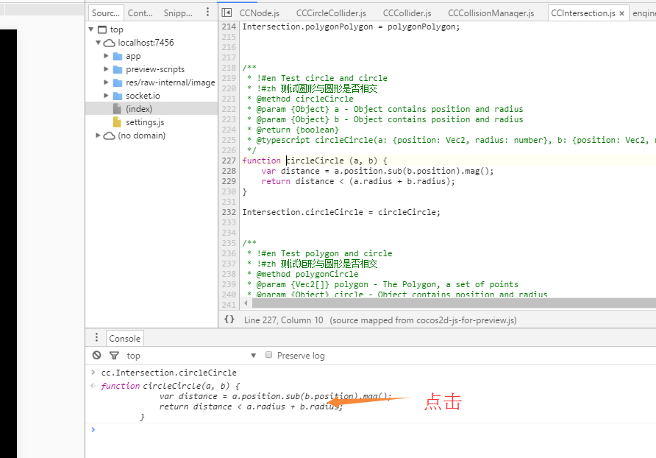Expand the app folder
The width and height of the screenshot is (656, 458).
coord(106,56)
